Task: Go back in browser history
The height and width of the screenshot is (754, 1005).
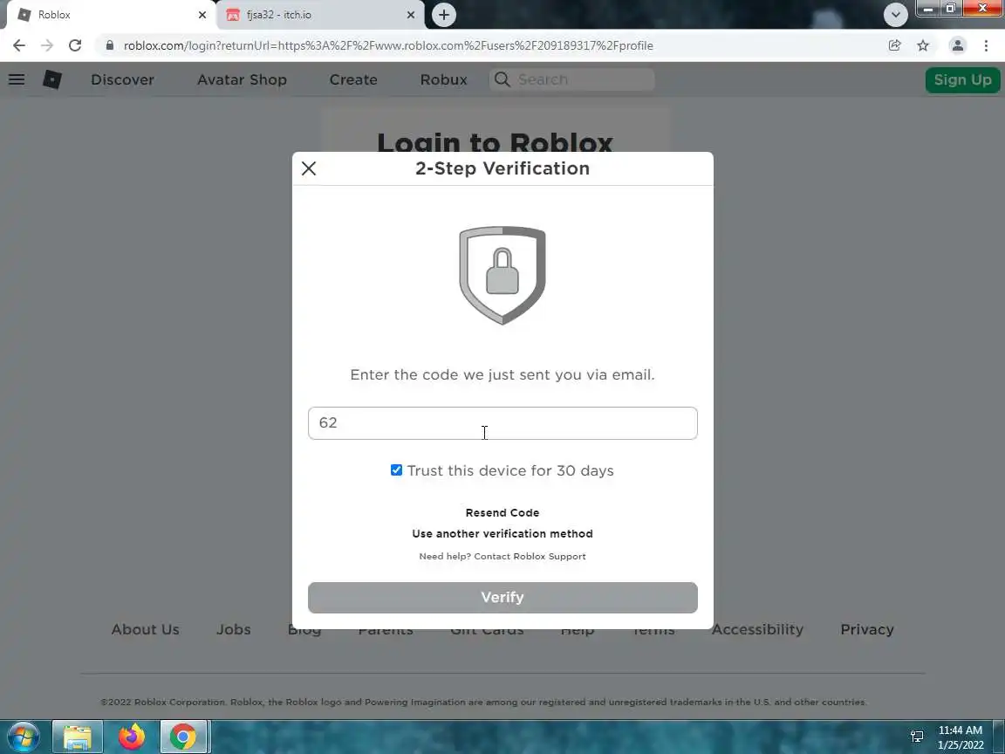Action: coord(19,45)
